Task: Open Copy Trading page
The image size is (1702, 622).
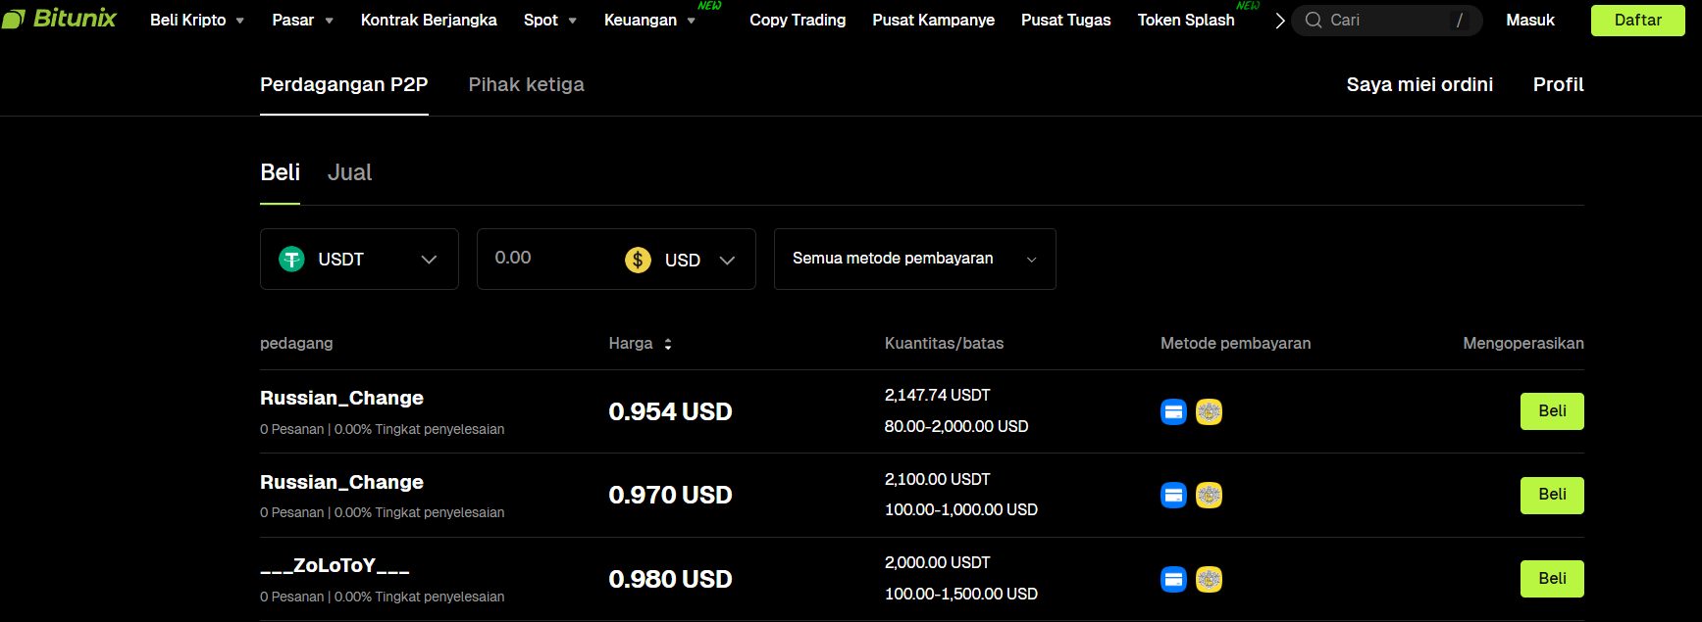Action: pos(798,20)
